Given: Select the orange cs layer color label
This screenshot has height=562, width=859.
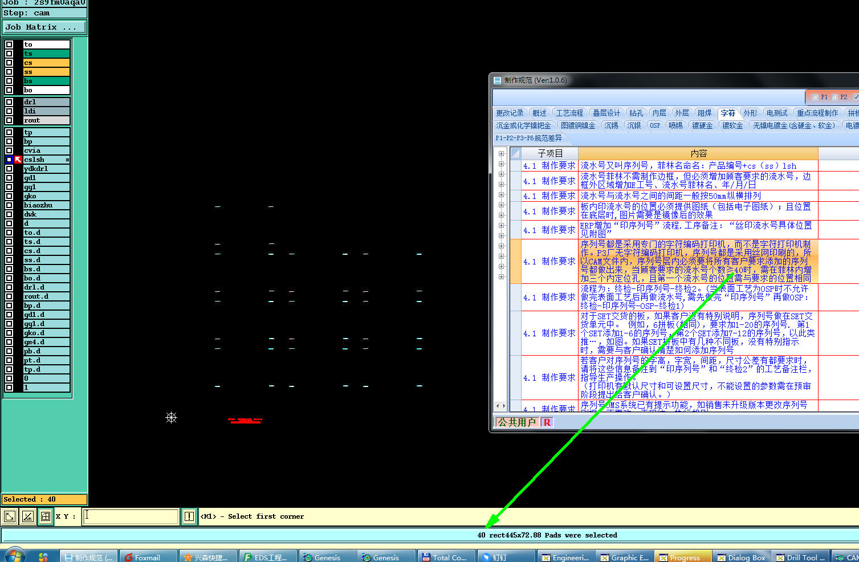Looking at the screenshot, I should 46,63.
